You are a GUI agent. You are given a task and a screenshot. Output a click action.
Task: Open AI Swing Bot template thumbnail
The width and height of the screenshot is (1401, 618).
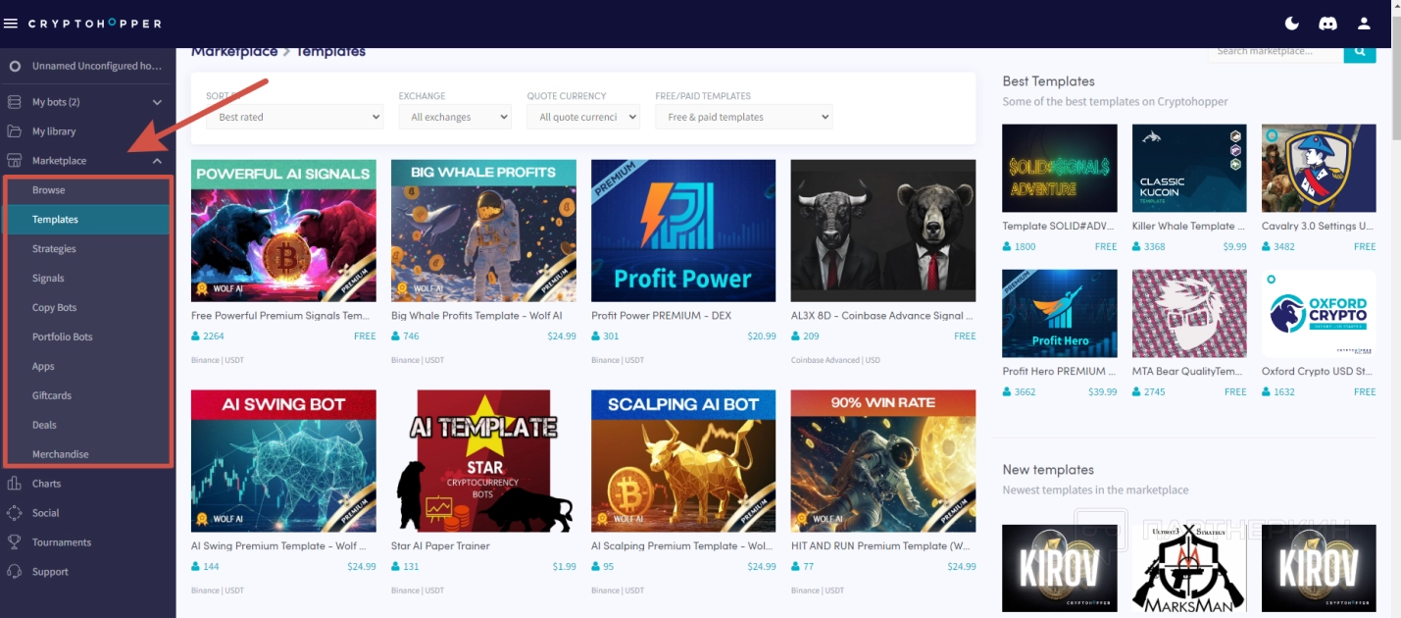tap(283, 461)
